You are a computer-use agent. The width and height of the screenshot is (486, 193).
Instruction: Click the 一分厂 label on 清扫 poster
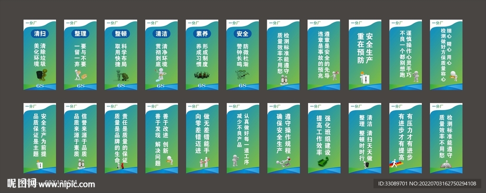[30, 23]
